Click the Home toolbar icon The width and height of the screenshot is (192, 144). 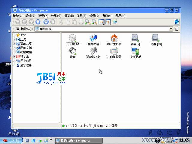(x=38, y=22)
